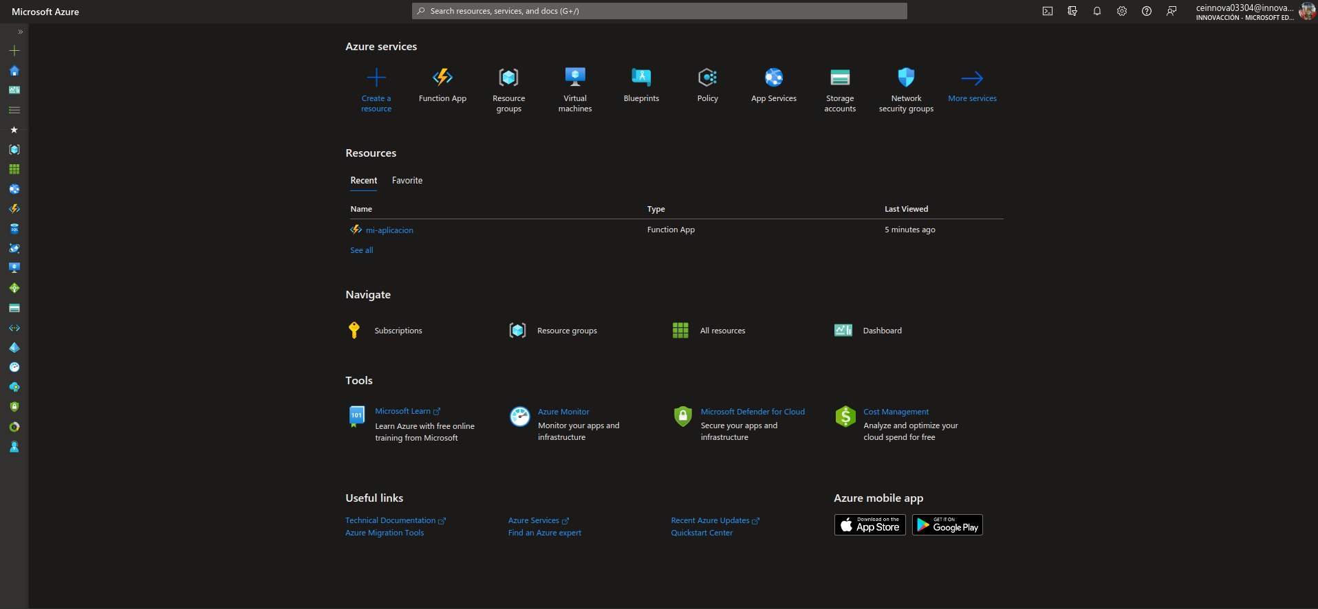This screenshot has height=609, width=1318.
Task: Open SQL databases icon in sidebar
Action: pos(14,228)
